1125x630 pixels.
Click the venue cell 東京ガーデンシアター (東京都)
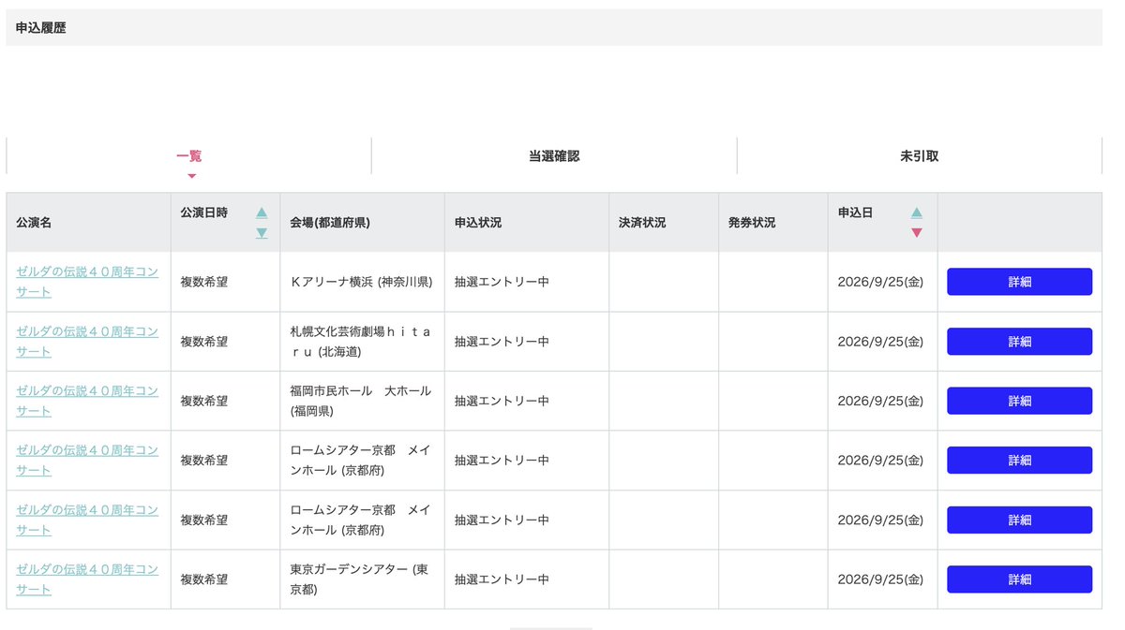tap(362, 579)
